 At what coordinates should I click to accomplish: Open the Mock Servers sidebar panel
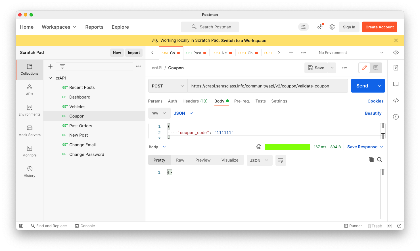[30, 131]
